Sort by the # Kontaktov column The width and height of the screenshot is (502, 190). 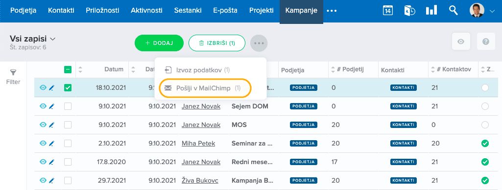(433, 70)
